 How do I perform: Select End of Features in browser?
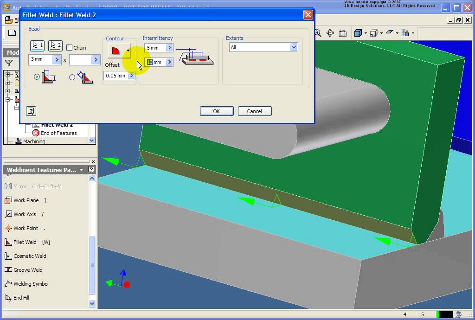pos(58,133)
